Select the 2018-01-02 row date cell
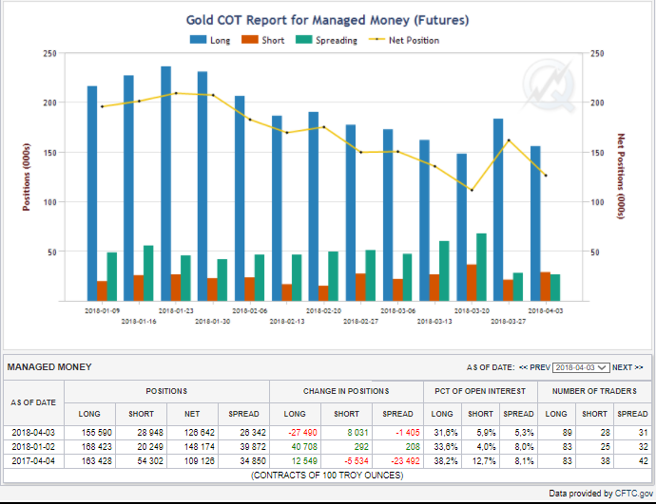Viewport: 656px width, 504px height. coord(33,447)
